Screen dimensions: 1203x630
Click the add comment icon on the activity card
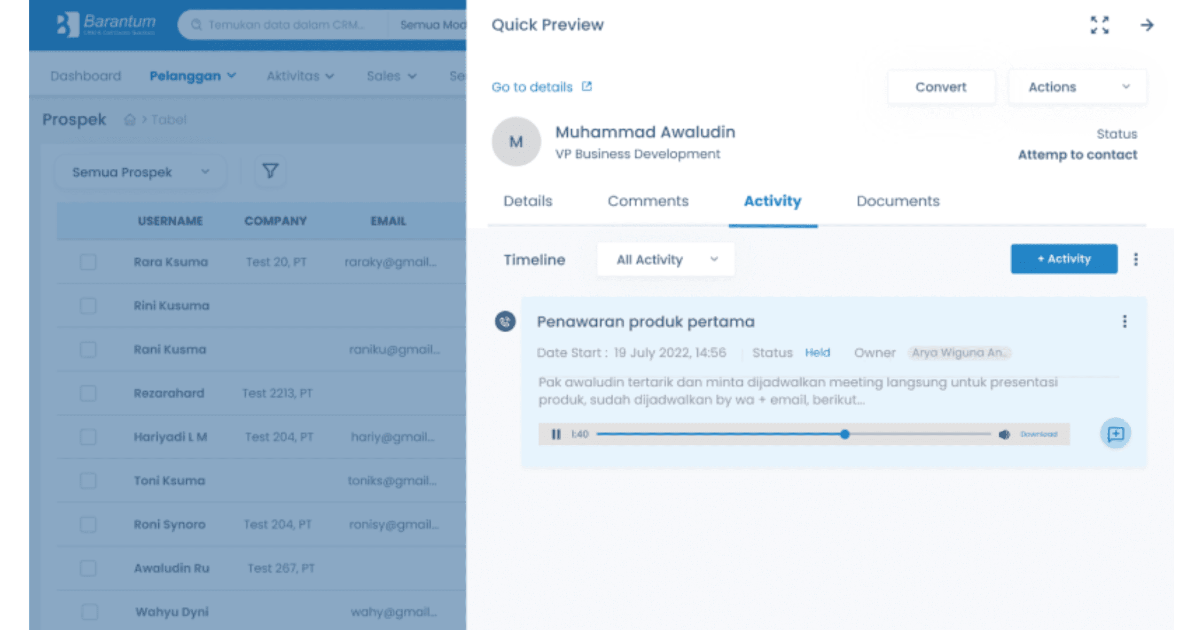[1115, 433]
